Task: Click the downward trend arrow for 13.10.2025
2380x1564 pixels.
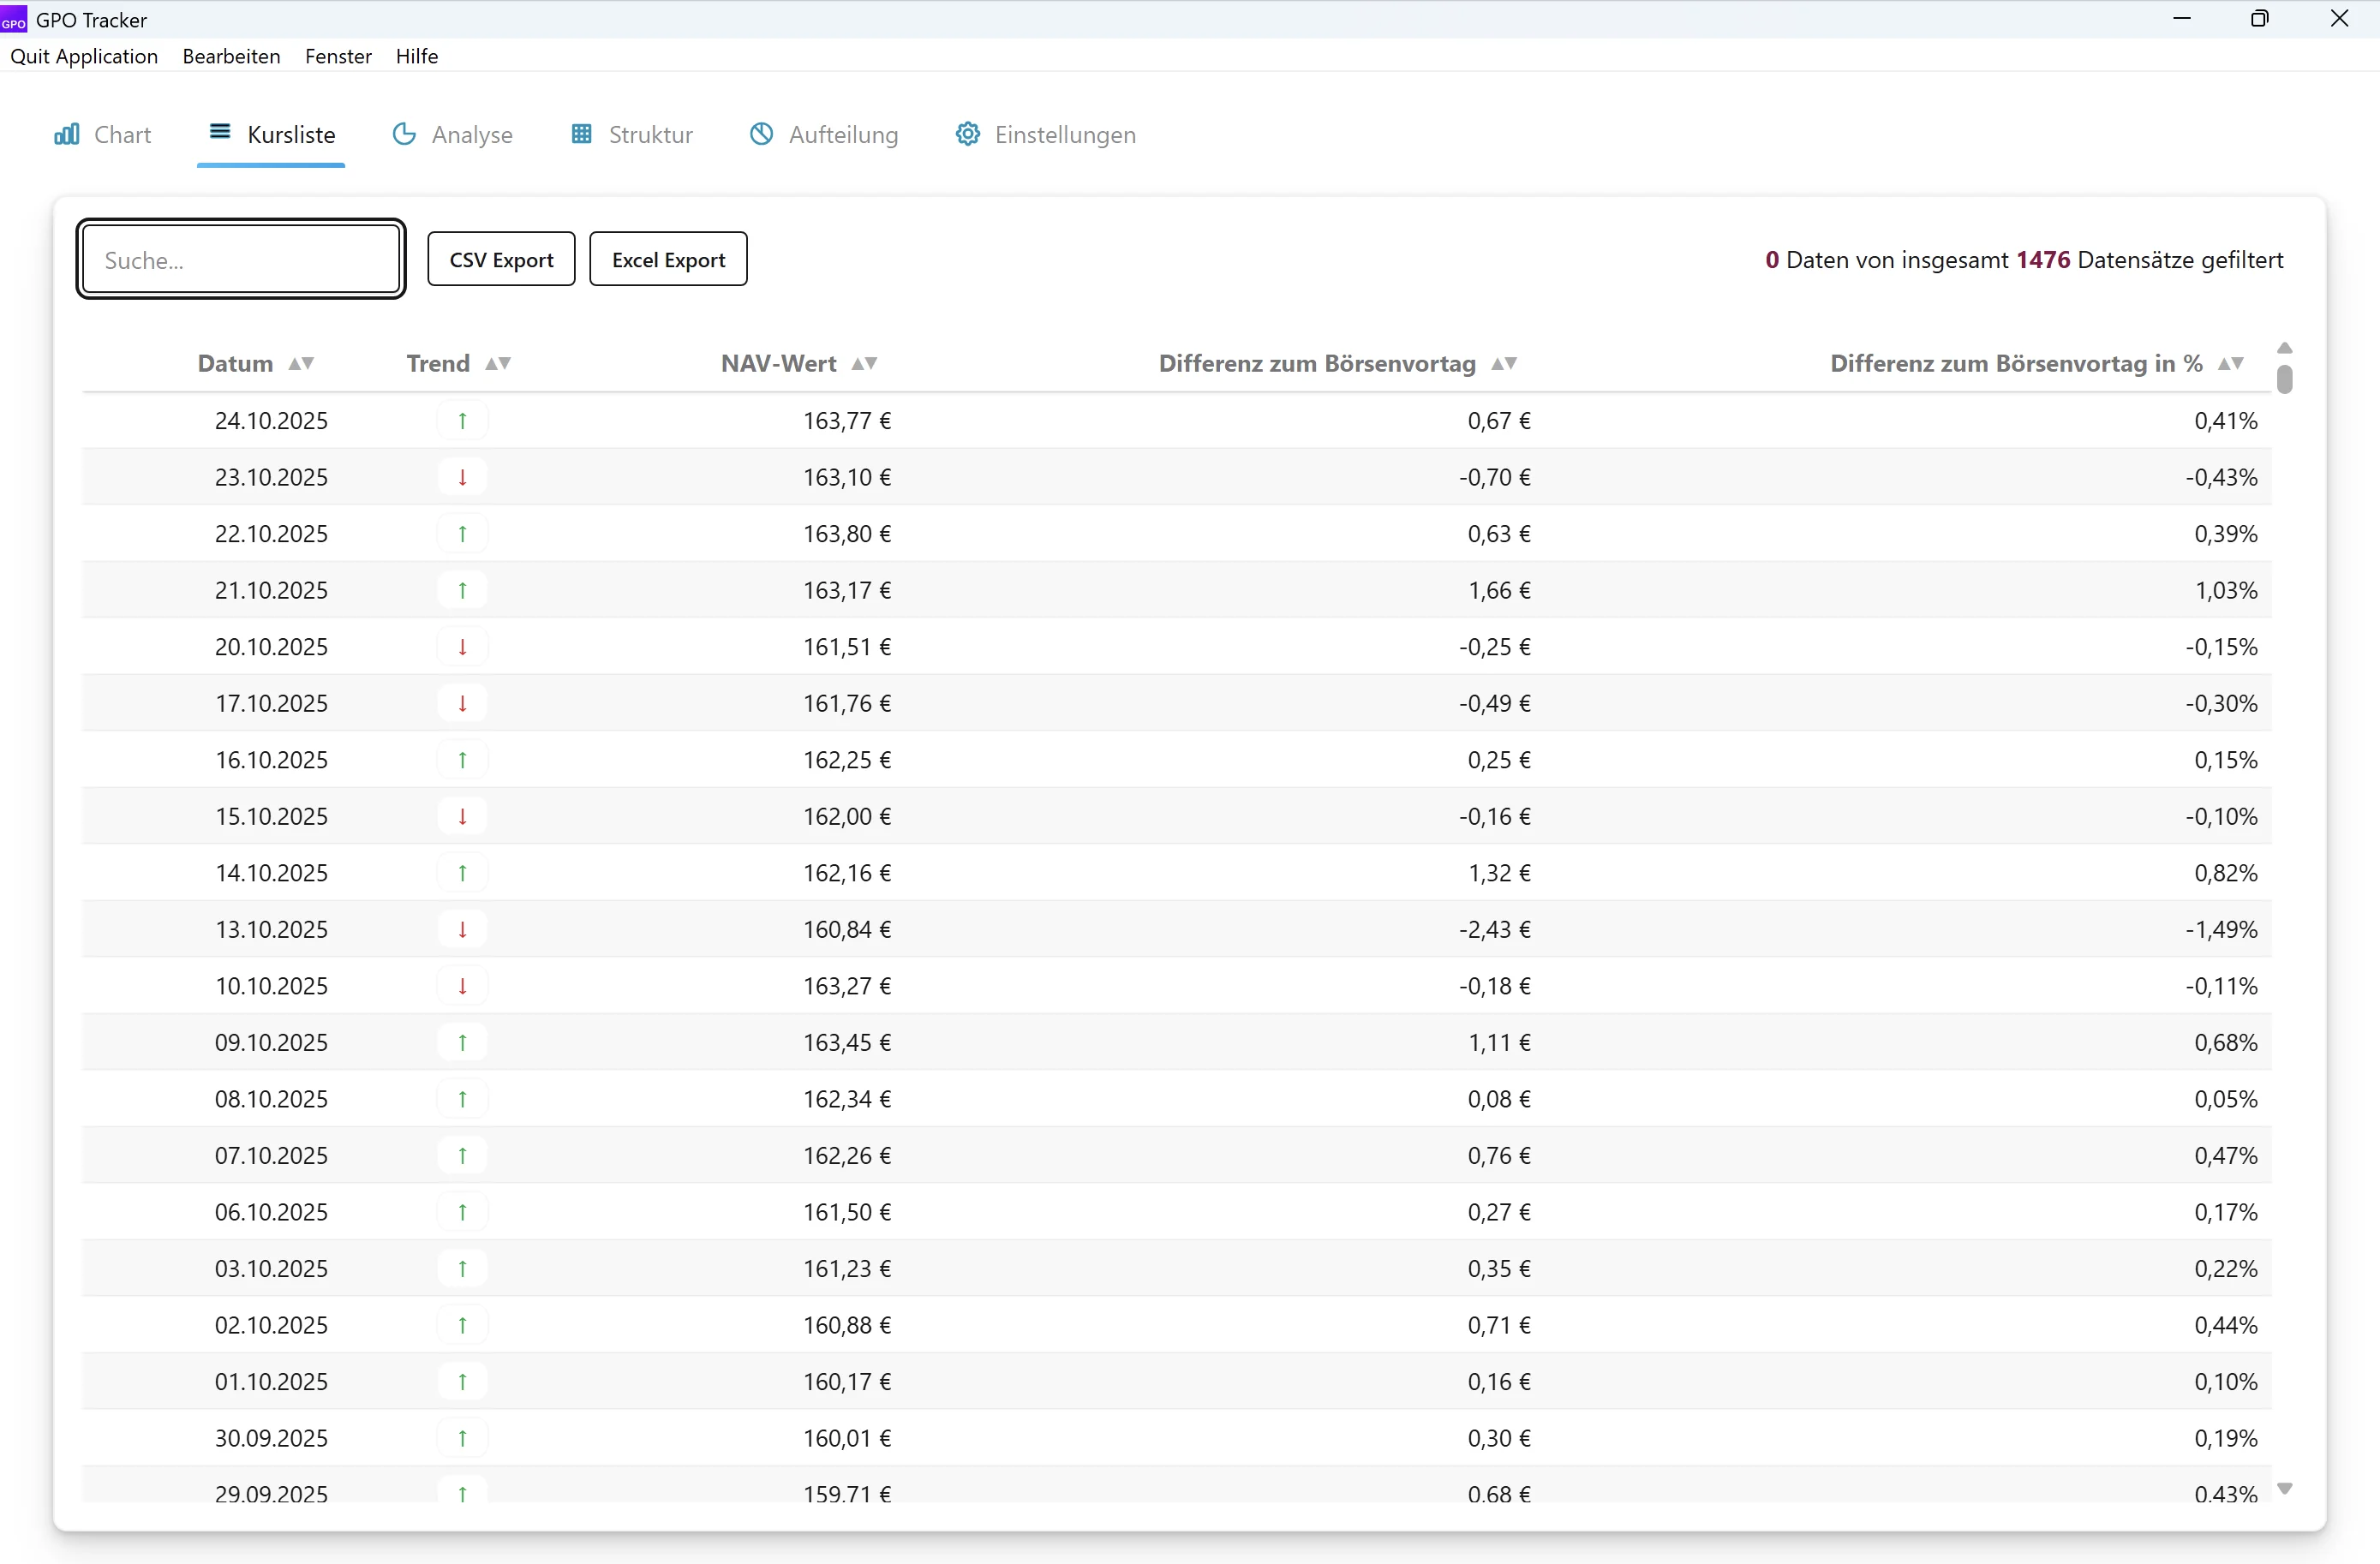Action: pyautogui.click(x=462, y=929)
